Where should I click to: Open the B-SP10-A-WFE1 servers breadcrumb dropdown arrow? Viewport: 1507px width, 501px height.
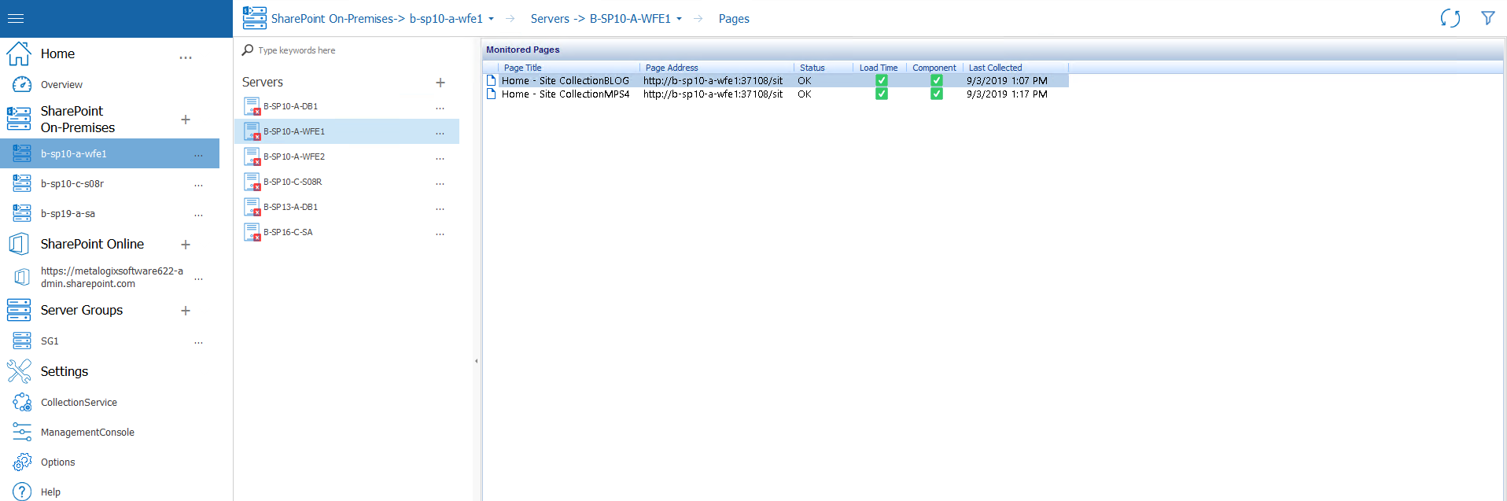coord(680,19)
